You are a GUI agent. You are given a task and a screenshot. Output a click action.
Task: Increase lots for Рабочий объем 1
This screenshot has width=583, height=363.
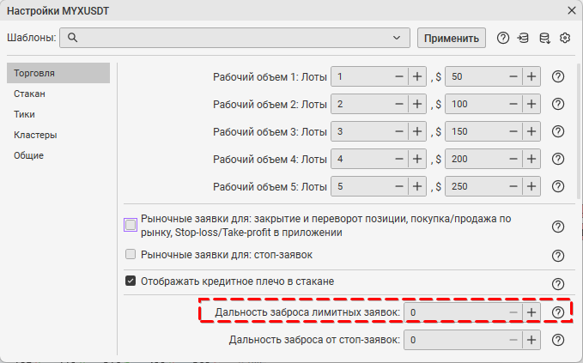pos(417,76)
